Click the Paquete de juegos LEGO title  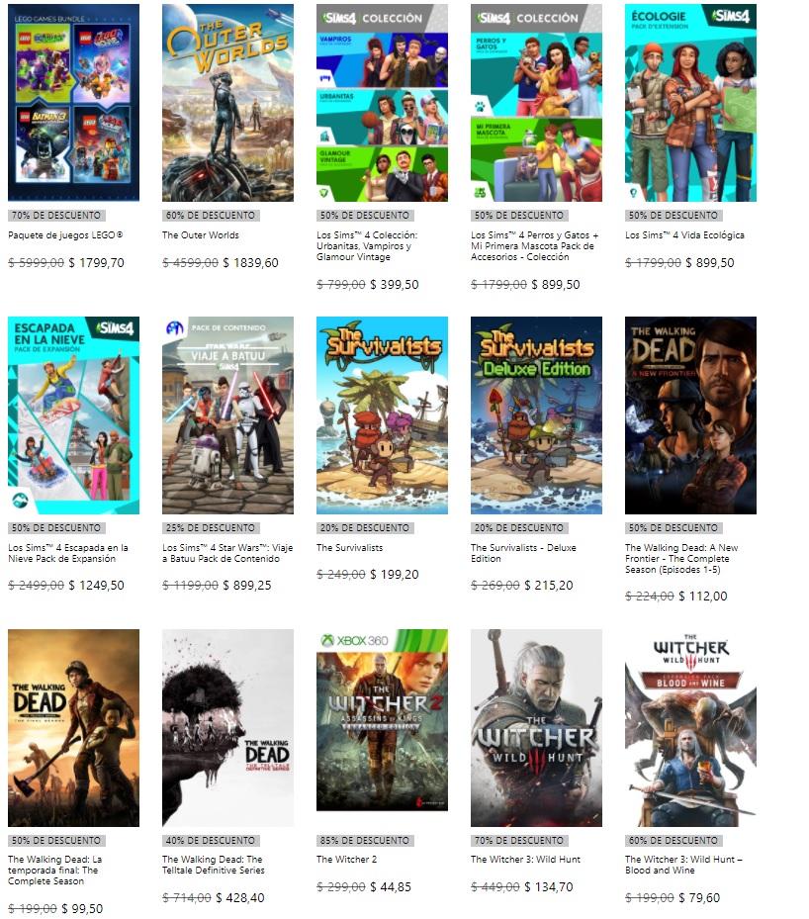(65, 235)
